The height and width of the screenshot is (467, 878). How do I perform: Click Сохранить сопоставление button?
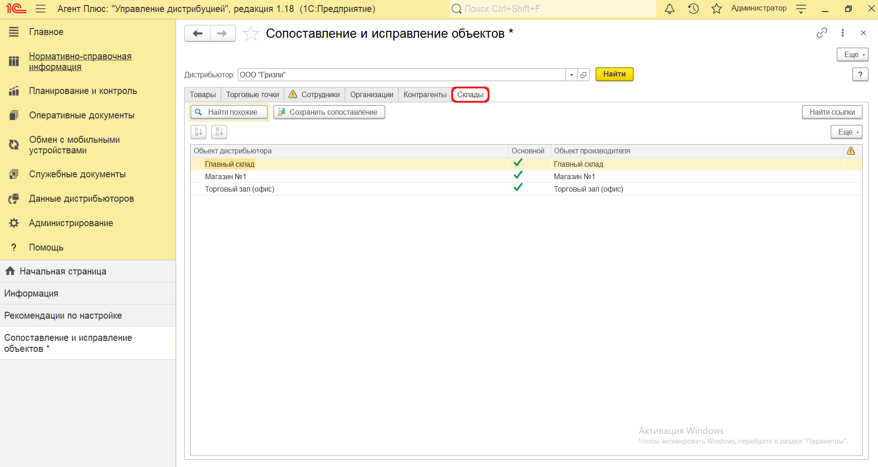point(329,112)
